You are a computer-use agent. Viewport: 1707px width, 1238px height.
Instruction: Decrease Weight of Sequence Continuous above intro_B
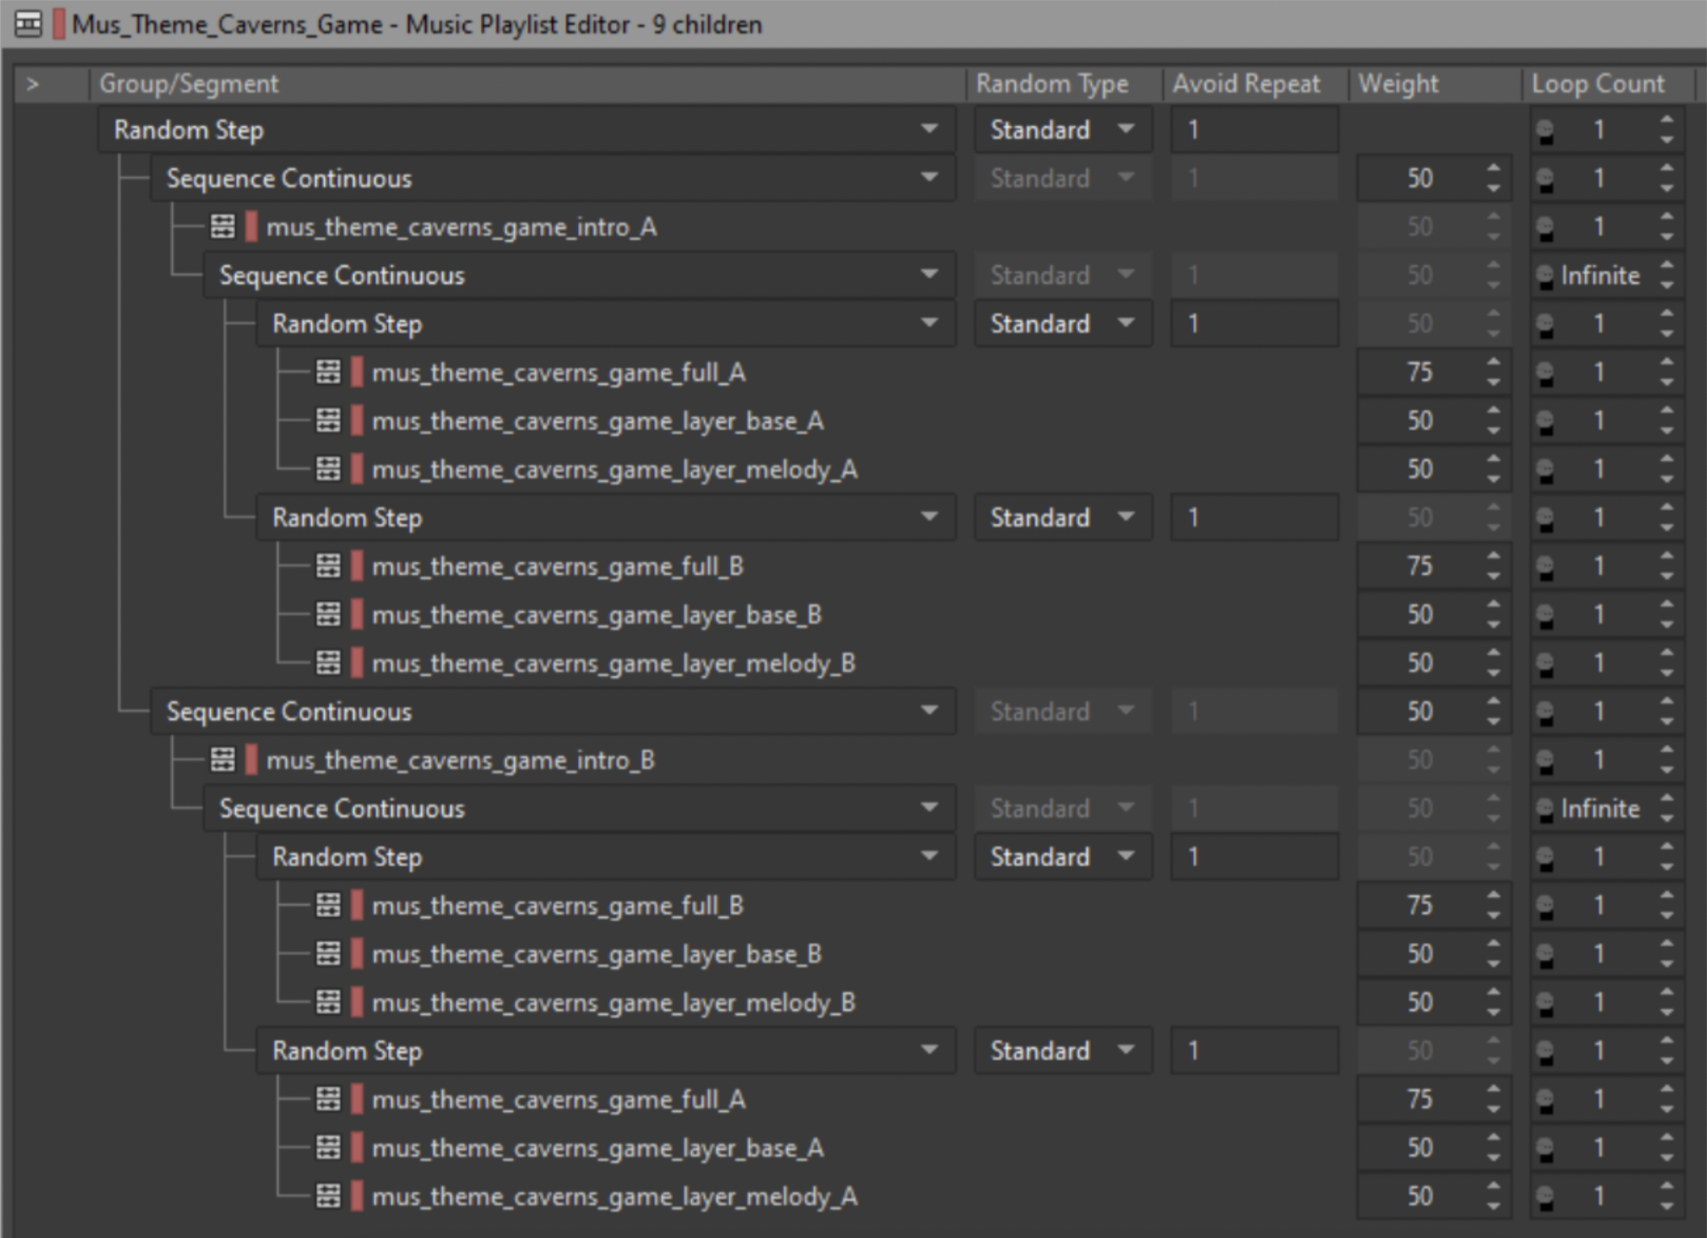[1494, 721]
